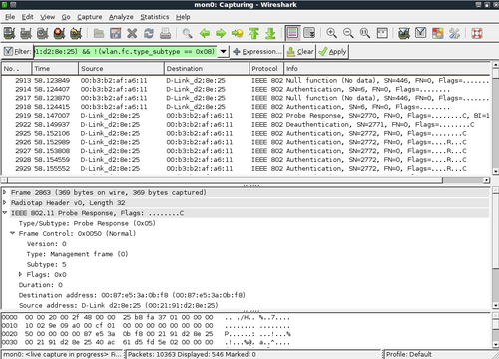The width and height of the screenshot is (499, 359).
Task: Save this capture file icon
Action: tap(115, 33)
